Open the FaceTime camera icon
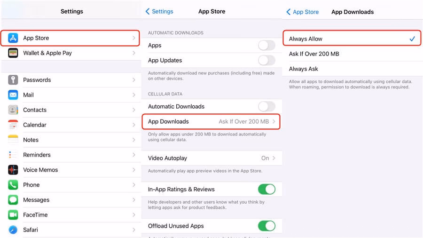 pyautogui.click(x=13, y=215)
